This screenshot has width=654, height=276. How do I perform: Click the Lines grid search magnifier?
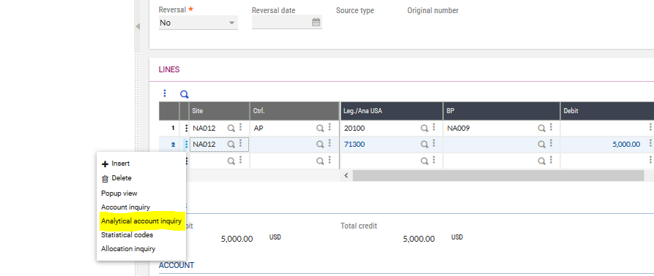(x=184, y=94)
